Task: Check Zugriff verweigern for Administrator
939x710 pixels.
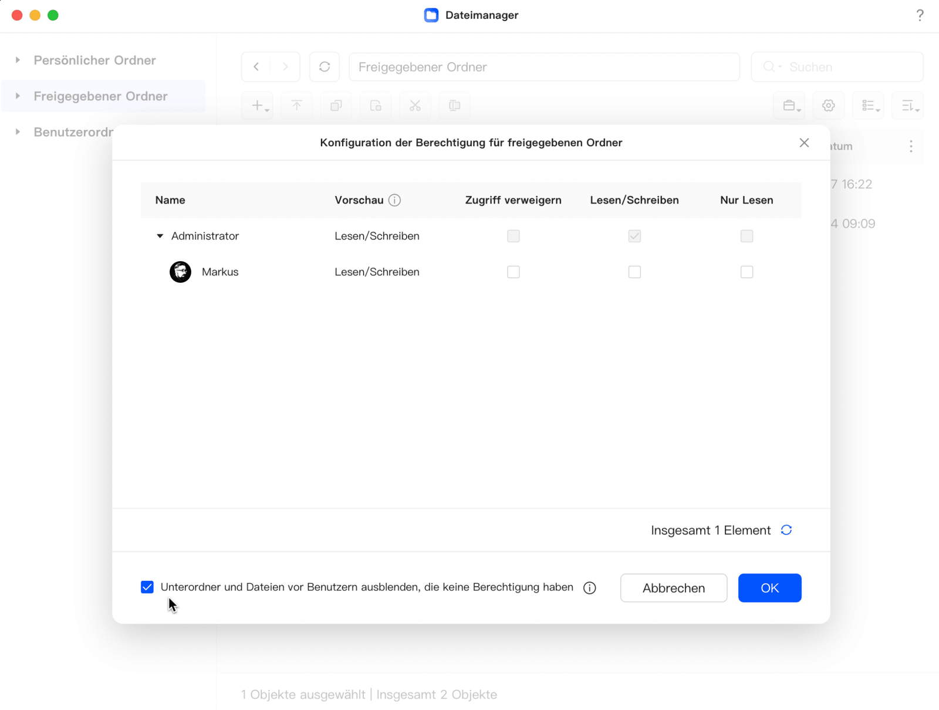Action: [513, 236]
